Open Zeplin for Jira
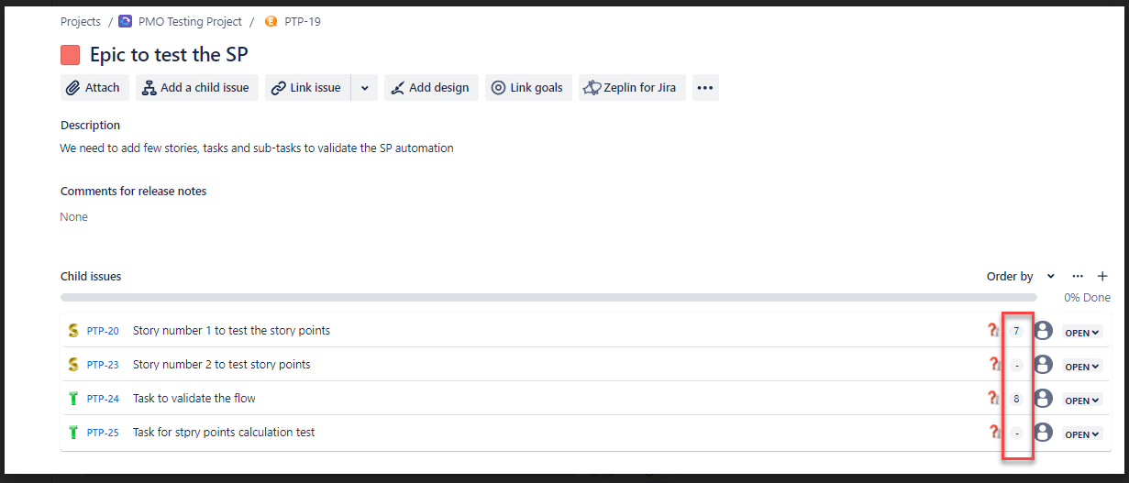This screenshot has width=1129, height=483. [632, 88]
